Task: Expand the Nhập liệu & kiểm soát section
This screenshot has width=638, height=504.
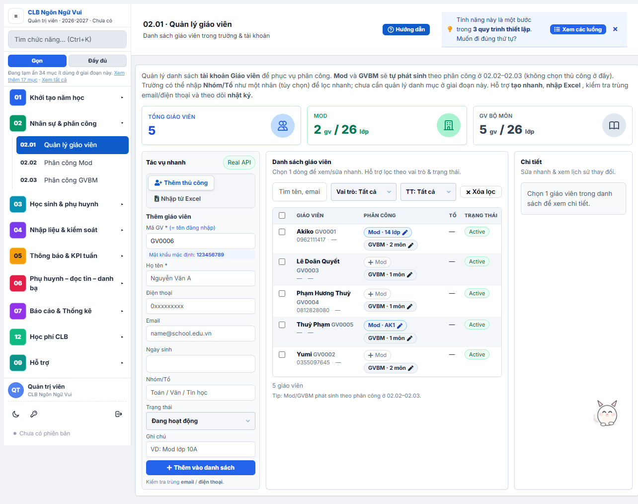Action: (67, 230)
